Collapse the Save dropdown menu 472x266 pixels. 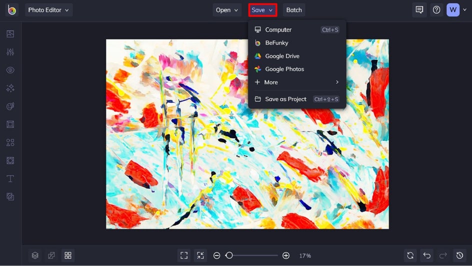(x=262, y=10)
